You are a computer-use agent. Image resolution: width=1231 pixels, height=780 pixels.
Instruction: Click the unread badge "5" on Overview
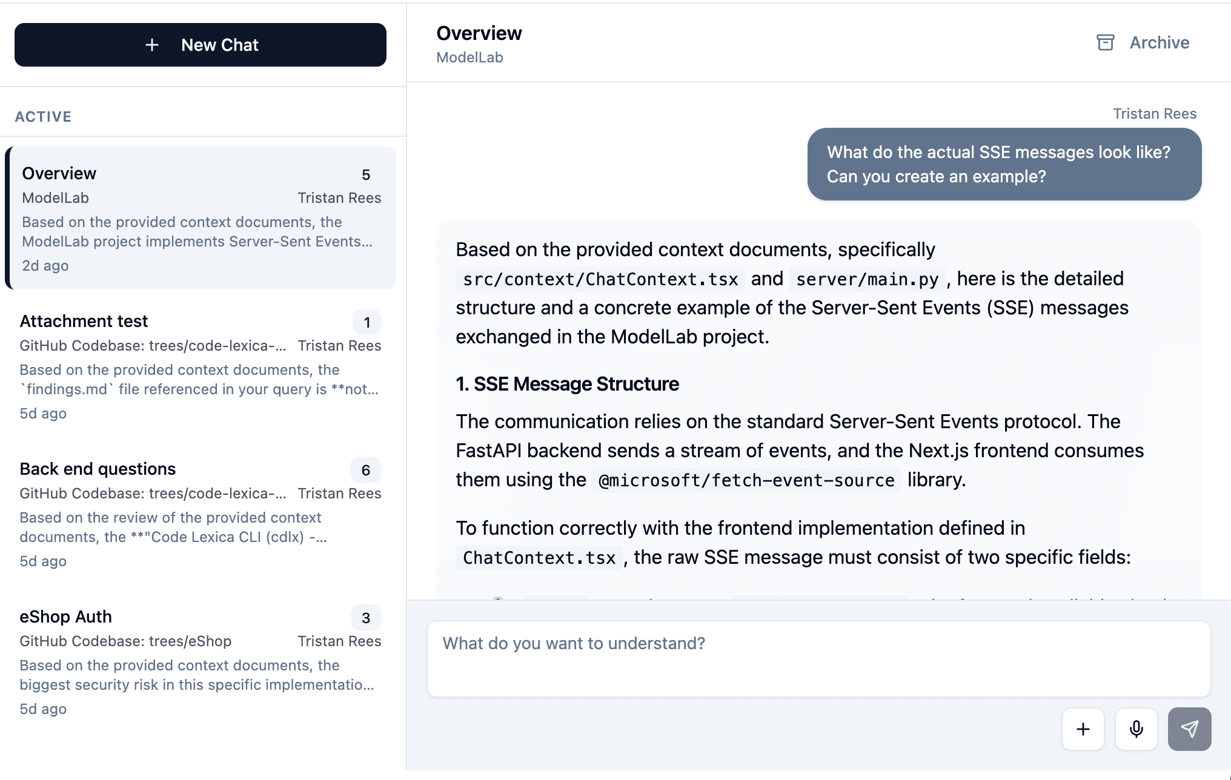[x=367, y=174]
